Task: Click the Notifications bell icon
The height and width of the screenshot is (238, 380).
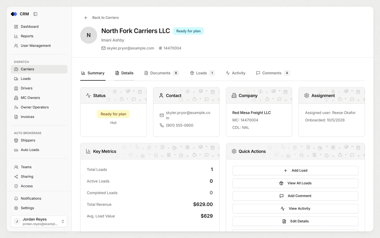Action: tap(16, 198)
